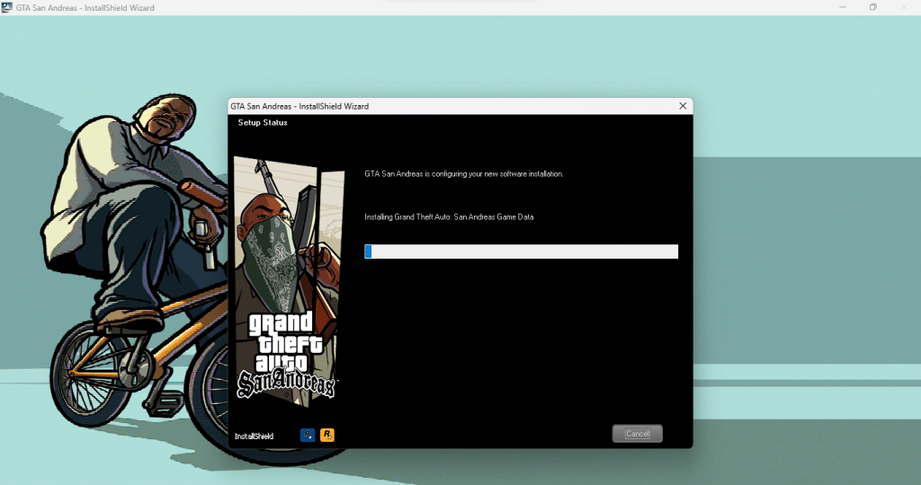921x485 pixels.
Task: Close the InstallShield Wizard dialog
Action: click(683, 106)
